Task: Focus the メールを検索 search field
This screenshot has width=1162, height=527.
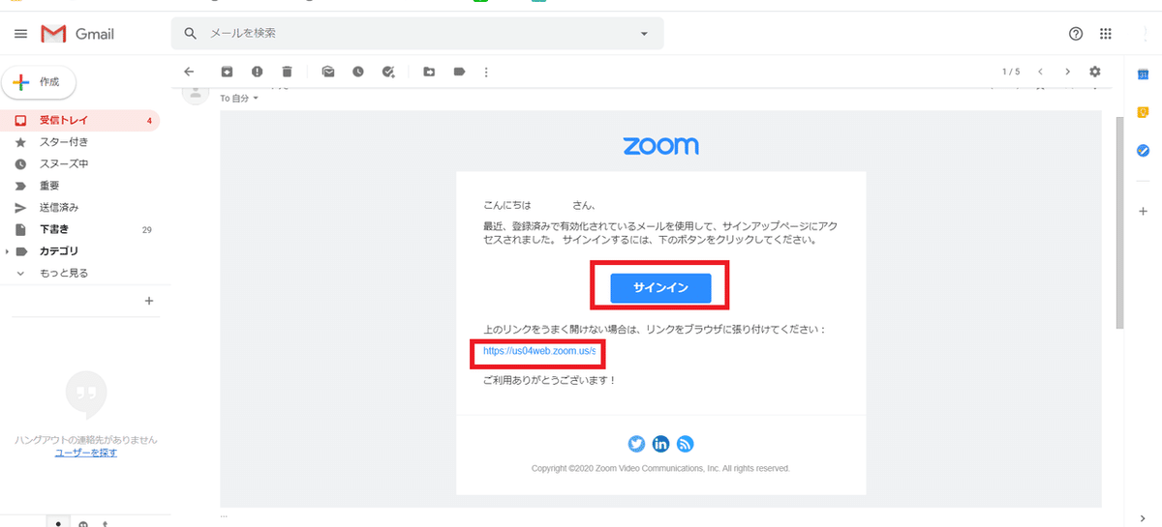Action: pyautogui.click(x=417, y=33)
